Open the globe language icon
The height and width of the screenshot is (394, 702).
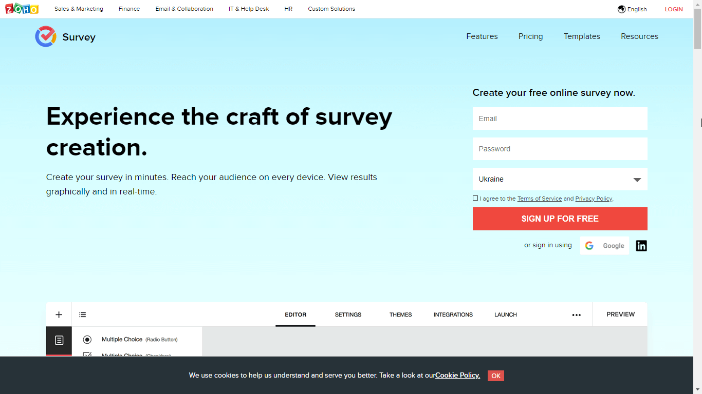click(621, 9)
